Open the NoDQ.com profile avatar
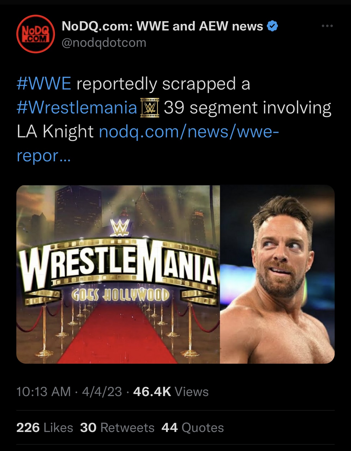351x451 pixels. click(36, 34)
